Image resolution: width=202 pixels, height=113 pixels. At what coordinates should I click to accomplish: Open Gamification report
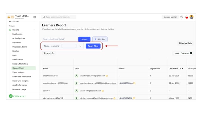(18, 60)
